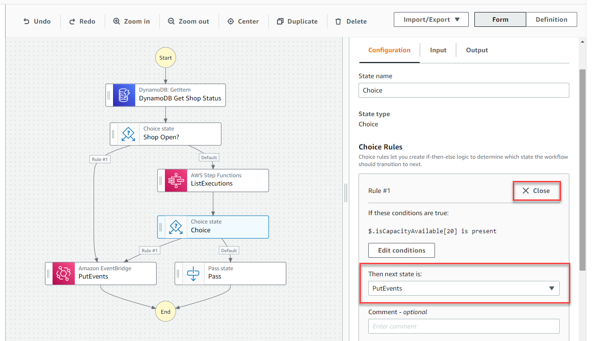Click the Redo arrow icon
605x341 pixels.
pyautogui.click(x=72, y=21)
